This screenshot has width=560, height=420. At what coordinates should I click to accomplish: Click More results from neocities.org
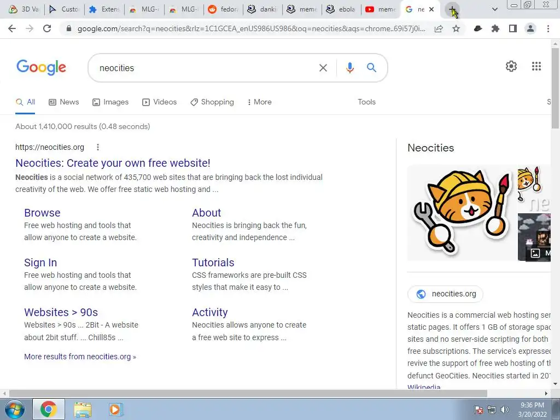pos(80,357)
